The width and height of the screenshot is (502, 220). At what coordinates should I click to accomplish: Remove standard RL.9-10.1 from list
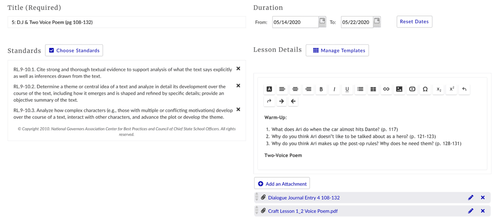(x=238, y=69)
